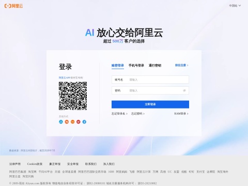This screenshot has width=248, height=186.
Task: Visit the 1688 text link in the footer
Action: [111, 172]
